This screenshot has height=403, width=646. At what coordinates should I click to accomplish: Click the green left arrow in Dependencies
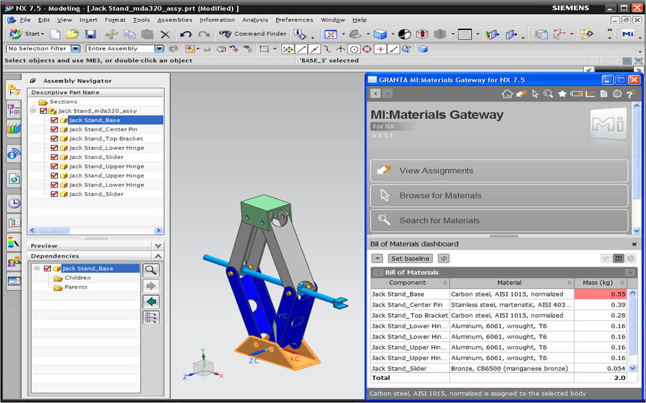pos(151,301)
